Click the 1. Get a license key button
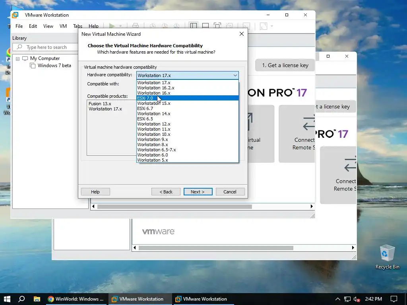The height and width of the screenshot is (305, 407). (285, 65)
